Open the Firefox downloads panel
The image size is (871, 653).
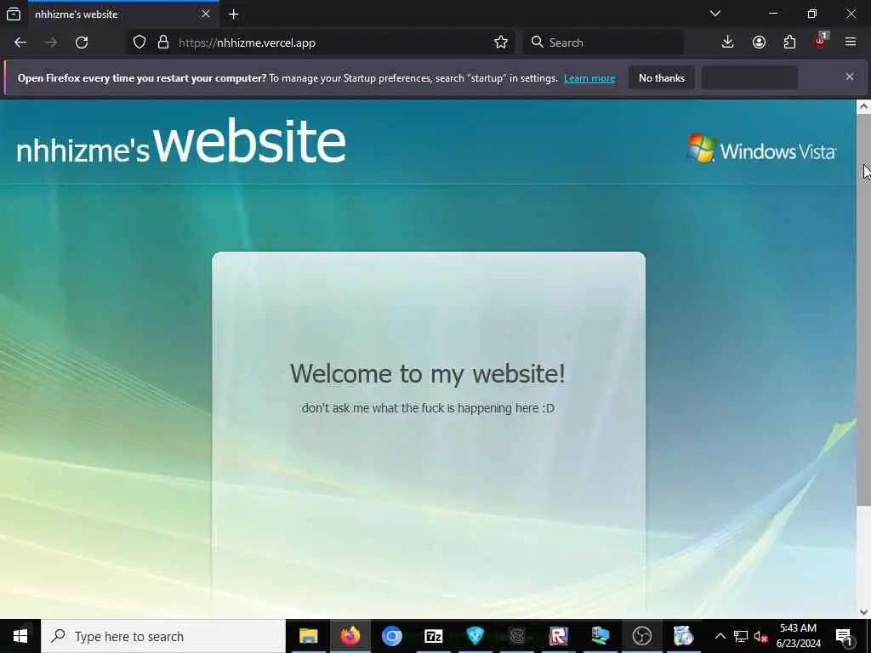pos(728,43)
